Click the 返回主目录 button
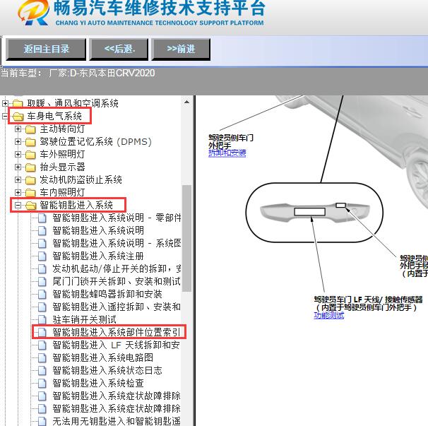428x426 pixels. tap(46, 49)
